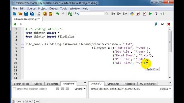Click the blue pushpin icon in editor
This screenshot has height=103, width=184.
click(156, 24)
